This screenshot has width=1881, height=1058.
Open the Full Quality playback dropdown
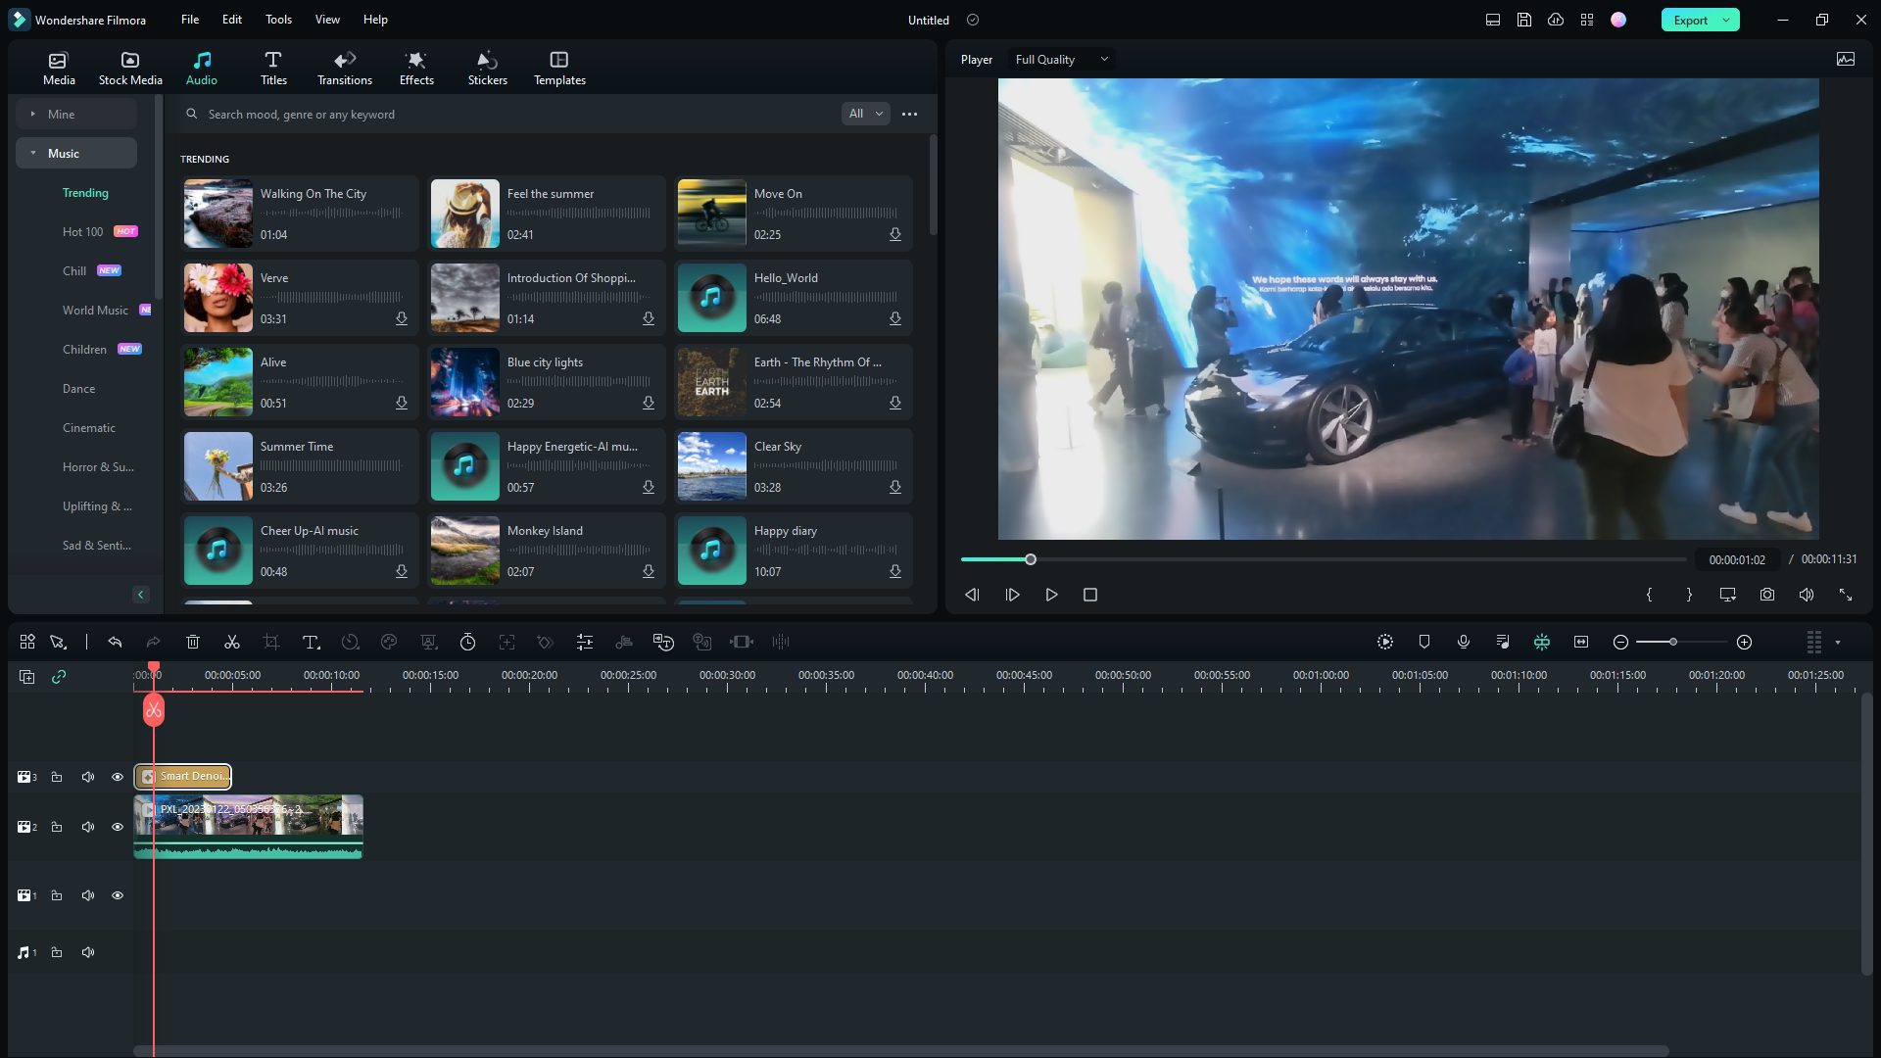pos(1061,60)
